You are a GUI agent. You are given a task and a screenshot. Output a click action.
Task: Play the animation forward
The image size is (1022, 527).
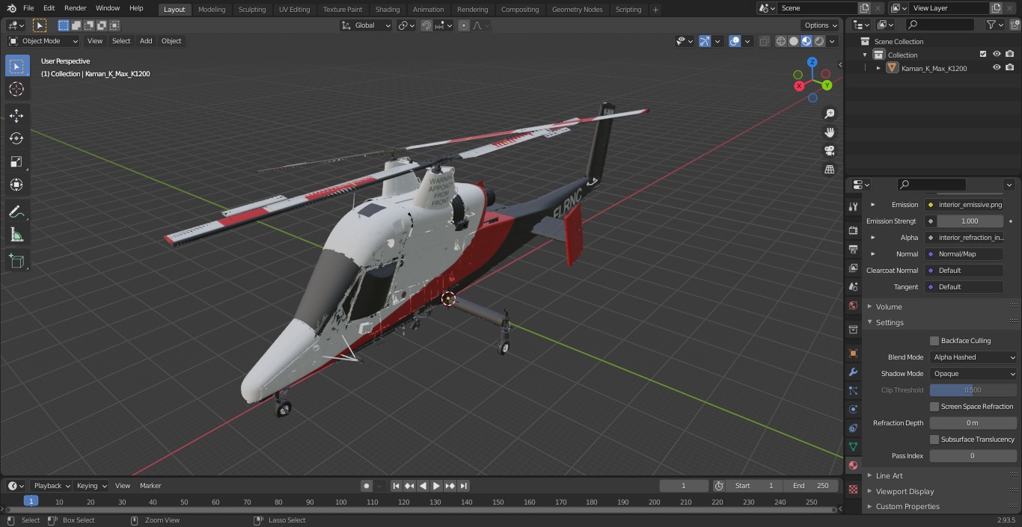click(x=436, y=486)
